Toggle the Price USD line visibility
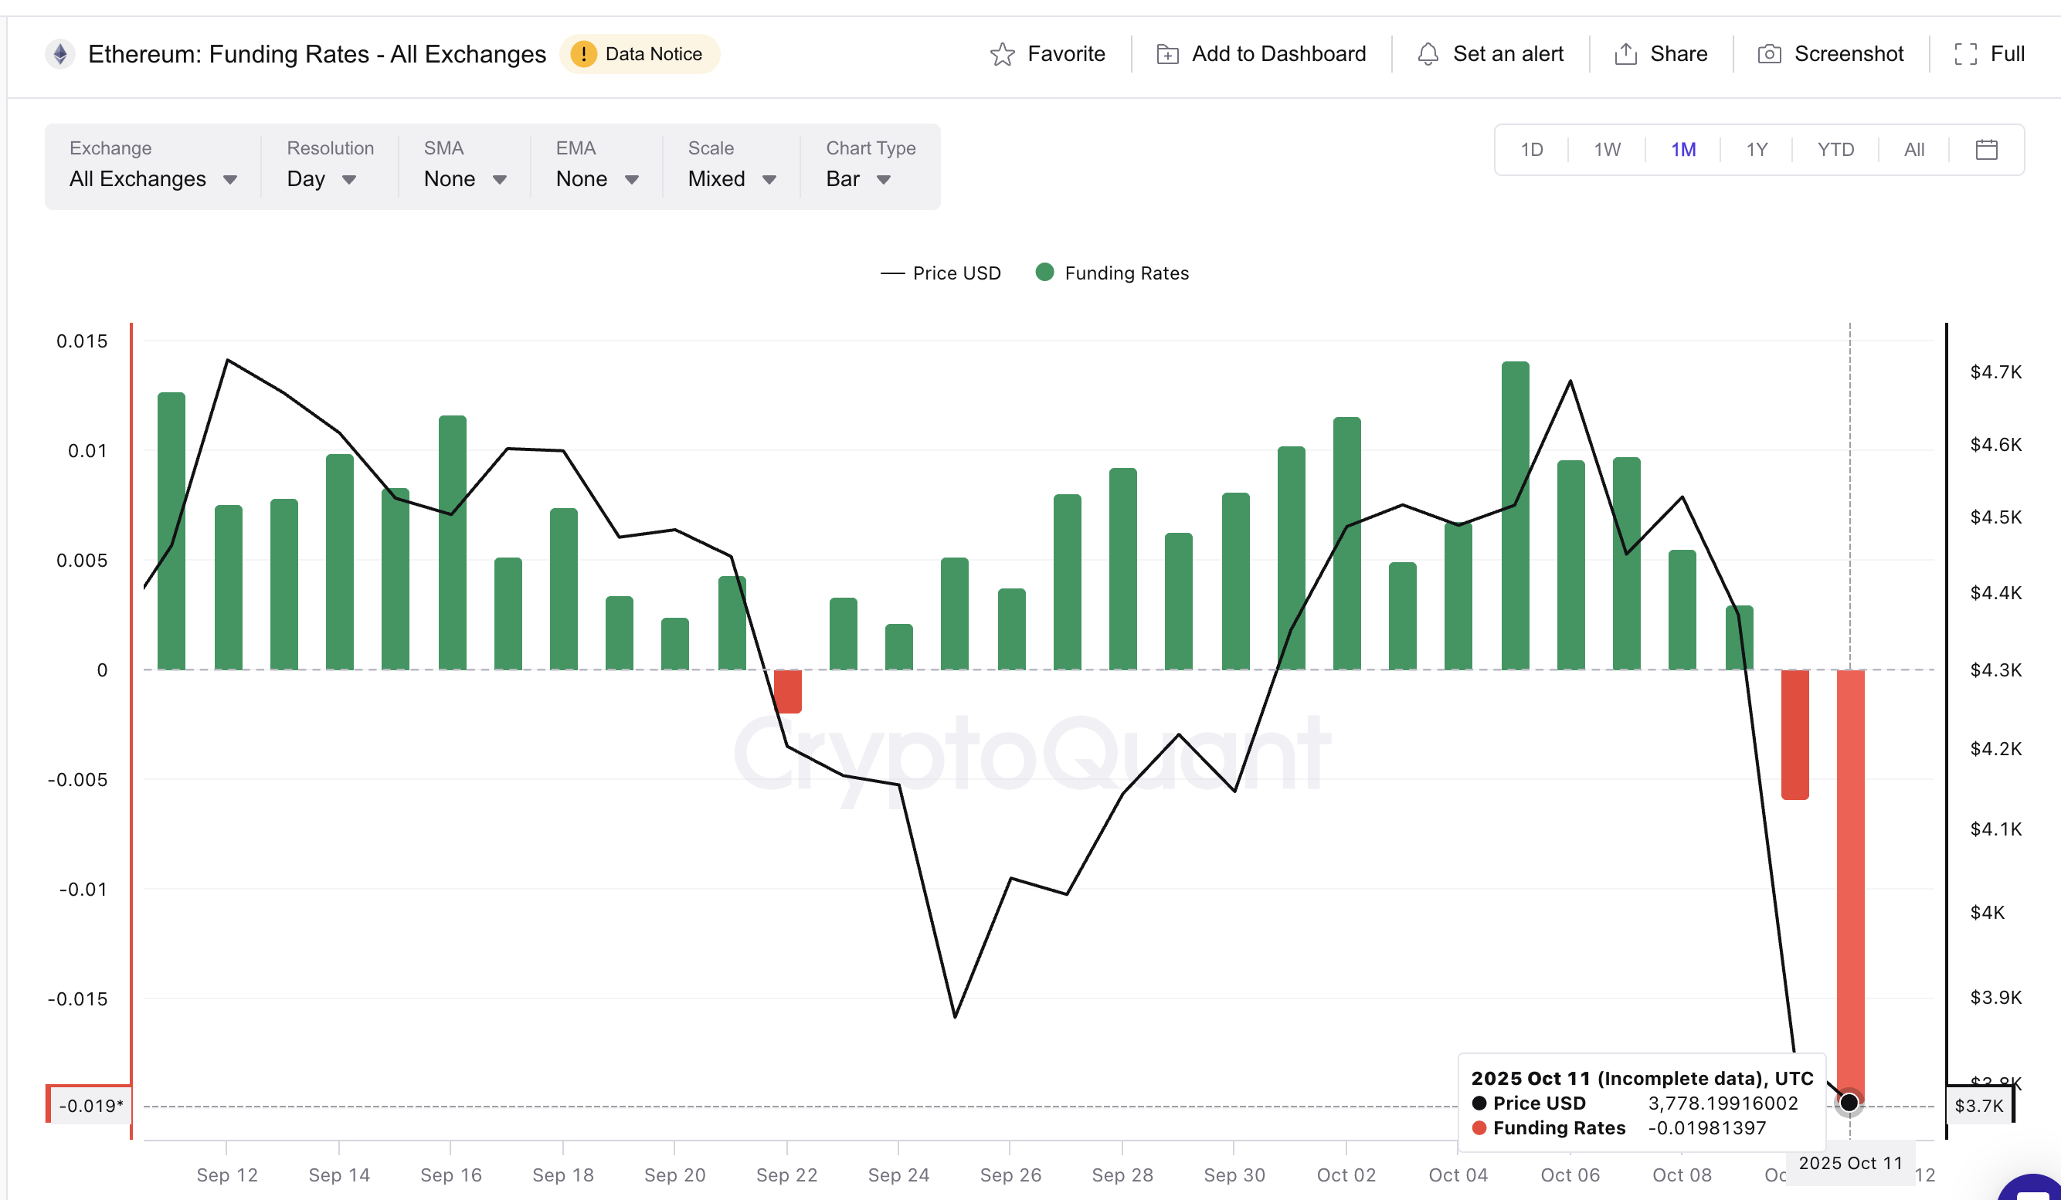The width and height of the screenshot is (2061, 1200). coord(941,273)
